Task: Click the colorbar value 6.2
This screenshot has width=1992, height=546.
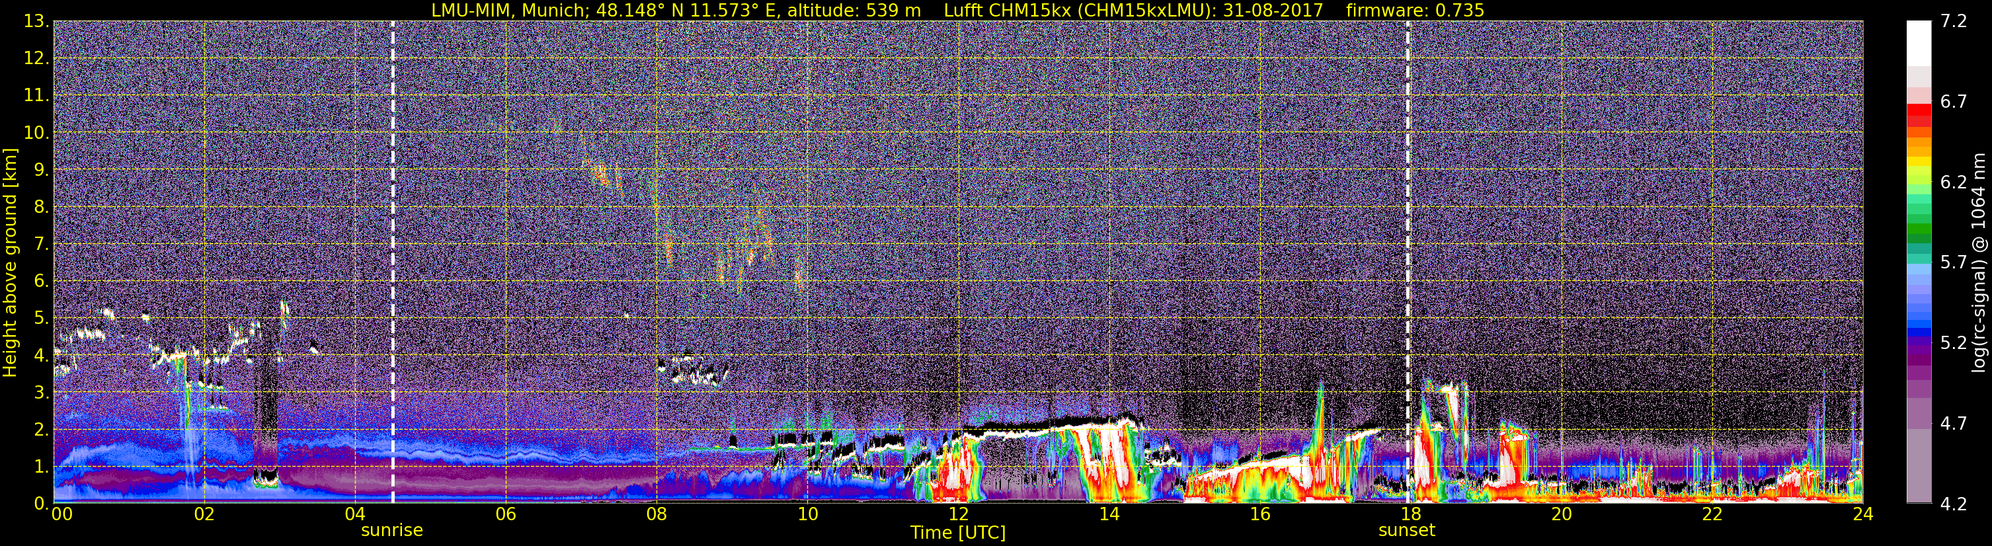Action: click(1954, 182)
